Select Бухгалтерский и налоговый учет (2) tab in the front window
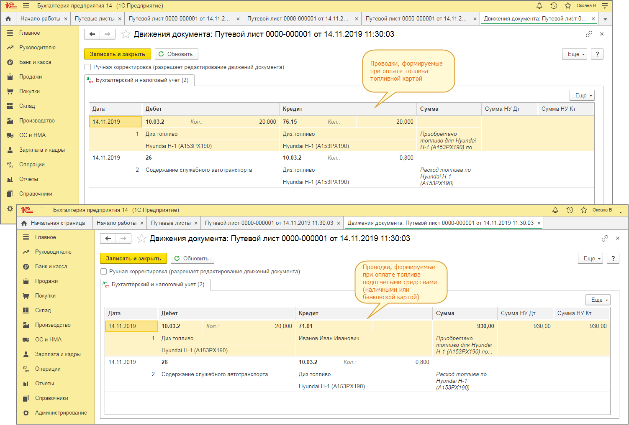Screen dimensions: 629x425 (x=155, y=284)
